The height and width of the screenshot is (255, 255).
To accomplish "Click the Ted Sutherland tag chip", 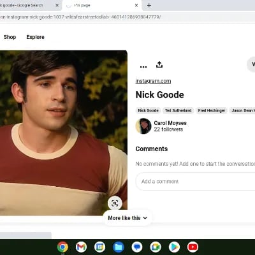I will point(178,110).
